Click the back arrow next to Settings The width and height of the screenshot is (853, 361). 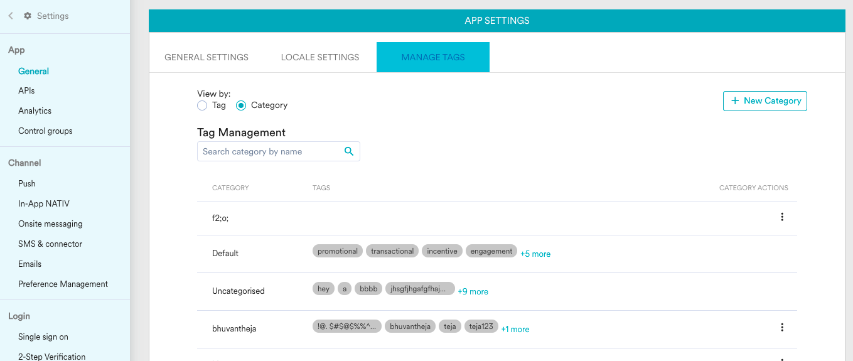(11, 16)
